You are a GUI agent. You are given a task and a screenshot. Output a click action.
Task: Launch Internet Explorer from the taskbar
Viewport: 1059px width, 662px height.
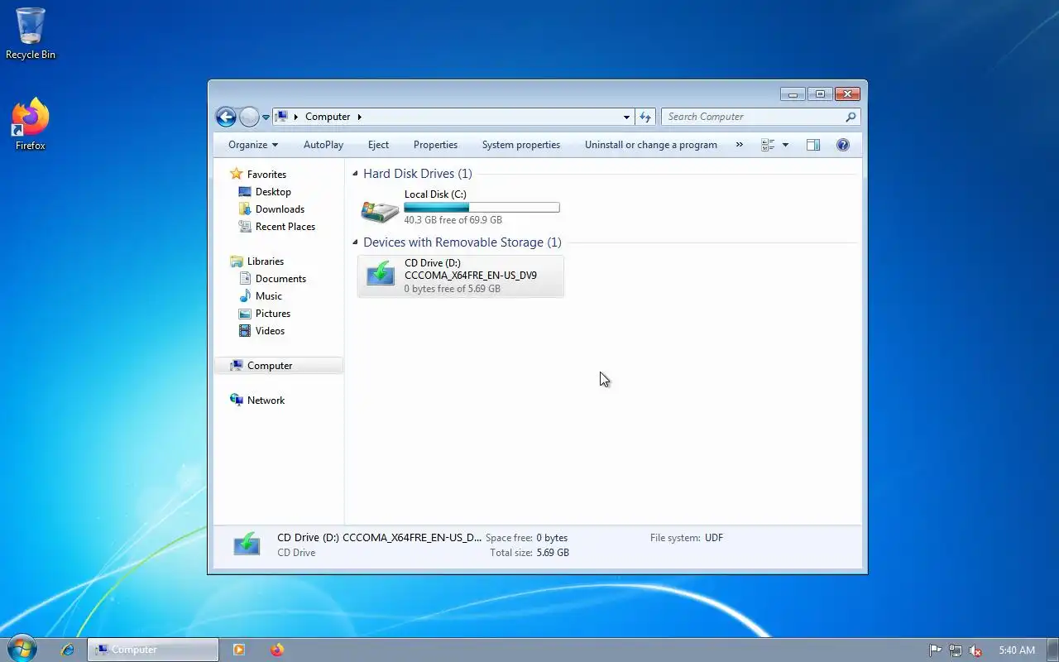click(68, 650)
